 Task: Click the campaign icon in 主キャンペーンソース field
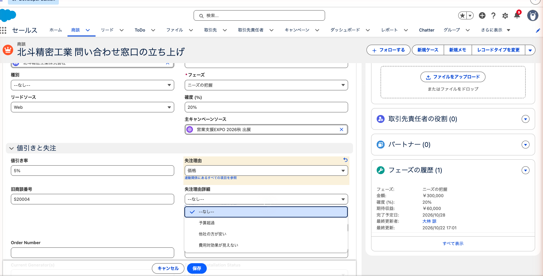(x=190, y=129)
